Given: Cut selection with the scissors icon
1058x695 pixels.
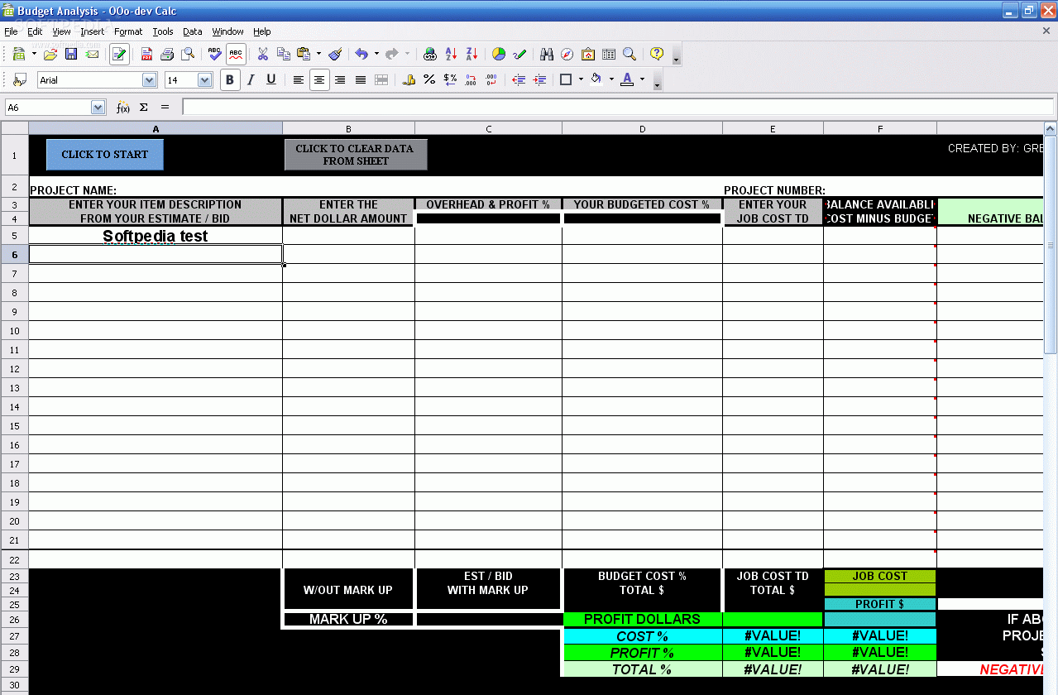Looking at the screenshot, I should tap(263, 54).
